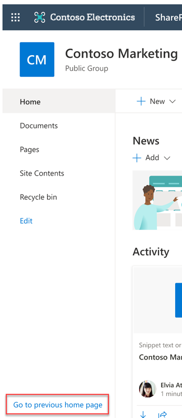Select Home in the site navigation
This screenshot has height=418, width=182.
tap(59, 102)
